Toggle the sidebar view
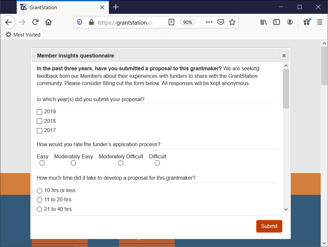The width and height of the screenshot is (328, 247). coord(276,22)
